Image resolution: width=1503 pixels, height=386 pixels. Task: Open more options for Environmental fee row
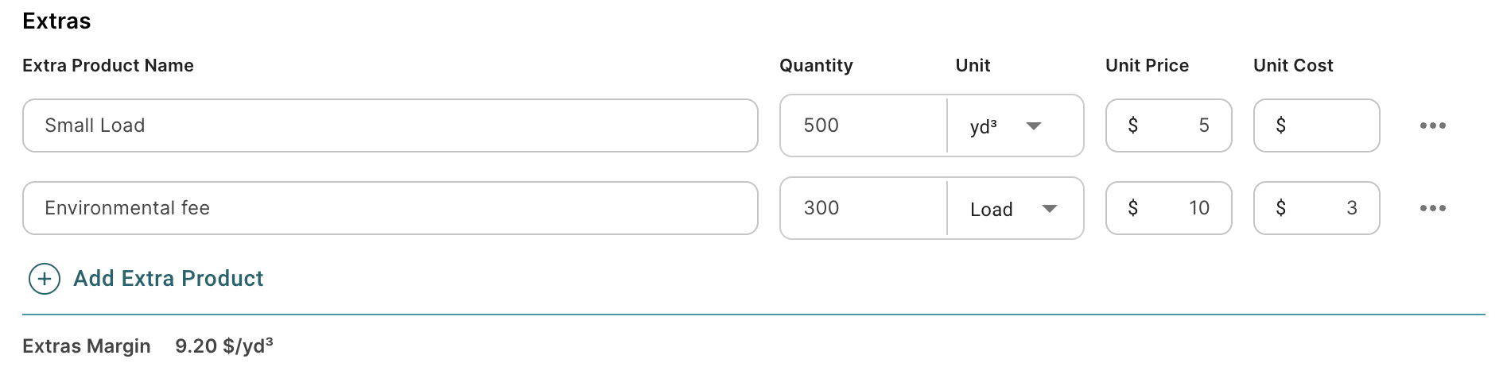click(x=1432, y=208)
